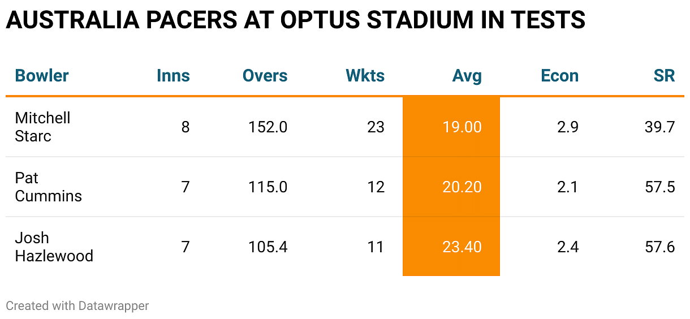
Task: Sort by the Econ column header
Action: tap(559, 76)
